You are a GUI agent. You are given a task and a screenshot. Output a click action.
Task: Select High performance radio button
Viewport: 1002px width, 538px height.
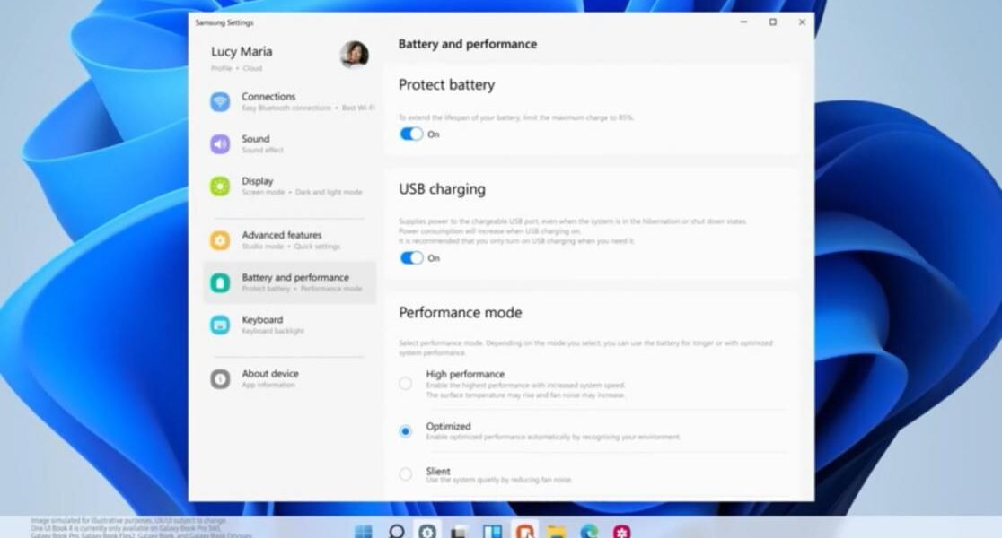[405, 384]
